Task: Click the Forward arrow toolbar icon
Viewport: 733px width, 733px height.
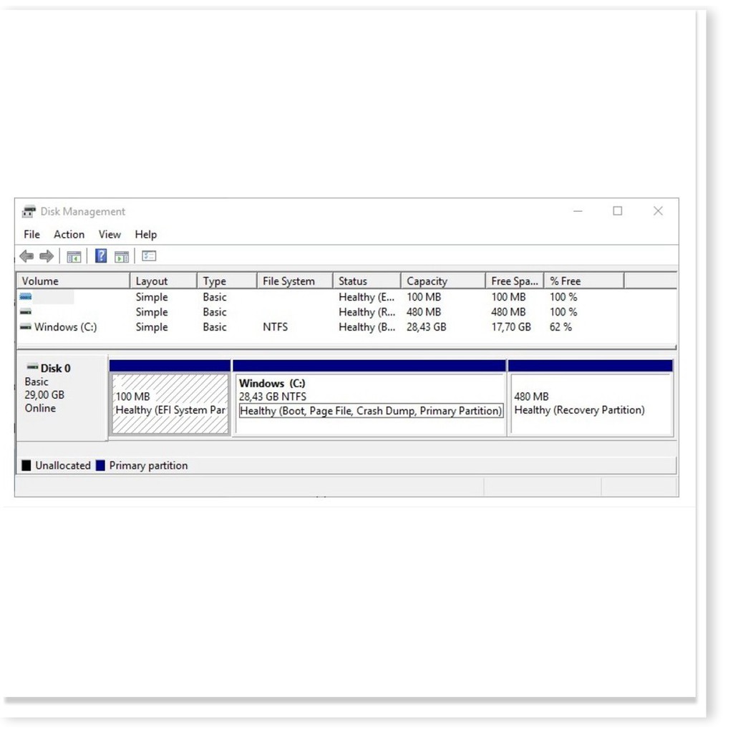Action: (x=47, y=256)
